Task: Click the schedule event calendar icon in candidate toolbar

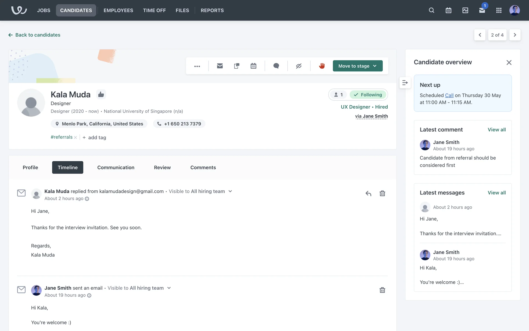Action: coord(253,66)
